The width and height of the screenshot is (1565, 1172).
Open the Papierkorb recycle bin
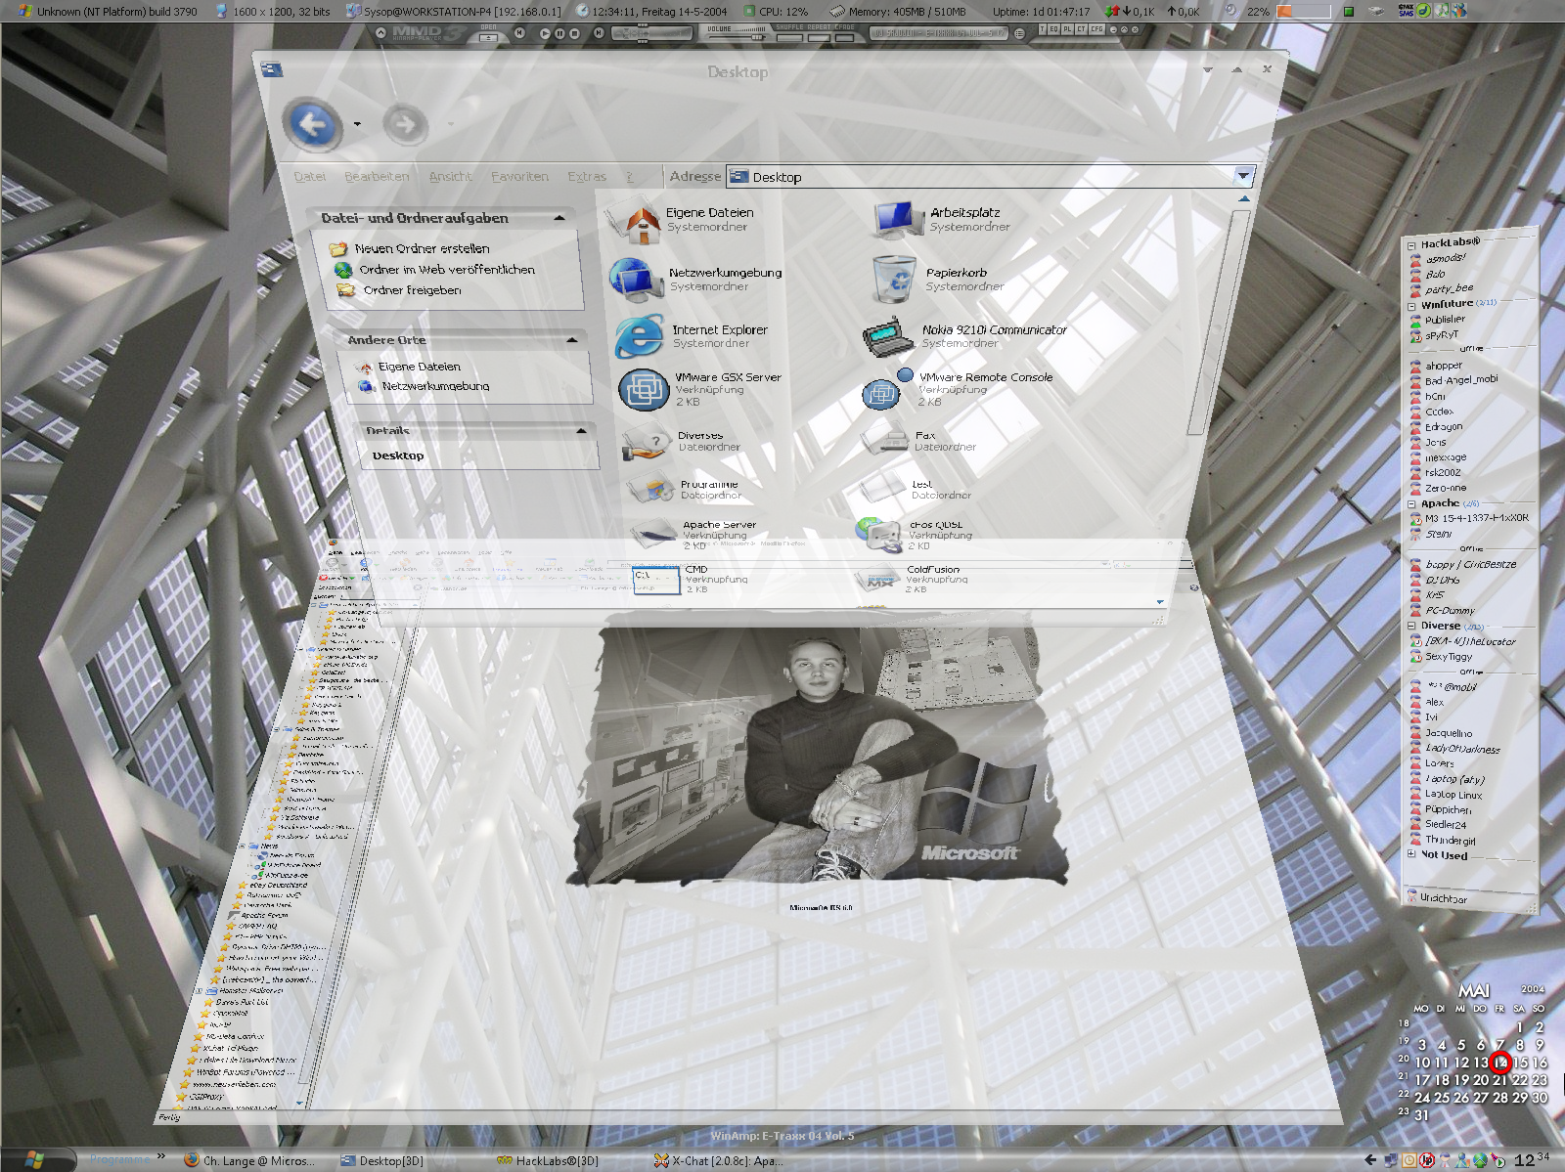892,279
